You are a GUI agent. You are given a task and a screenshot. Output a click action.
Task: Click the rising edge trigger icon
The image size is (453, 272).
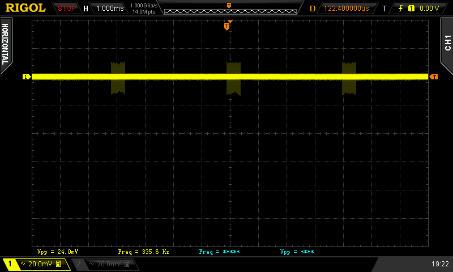(400, 8)
